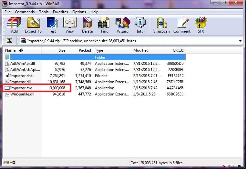Click size value 9,003,008
246x169 pixels.
click(x=57, y=88)
